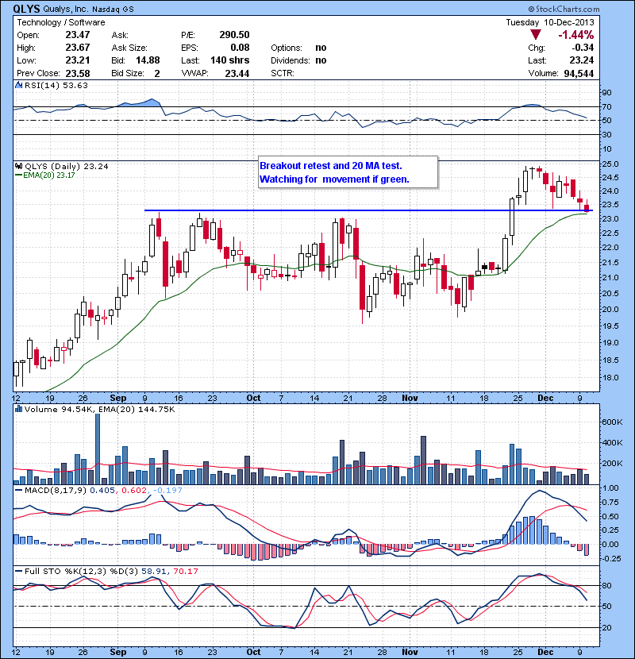Click the MACD value 0.405

pyautogui.click(x=102, y=490)
